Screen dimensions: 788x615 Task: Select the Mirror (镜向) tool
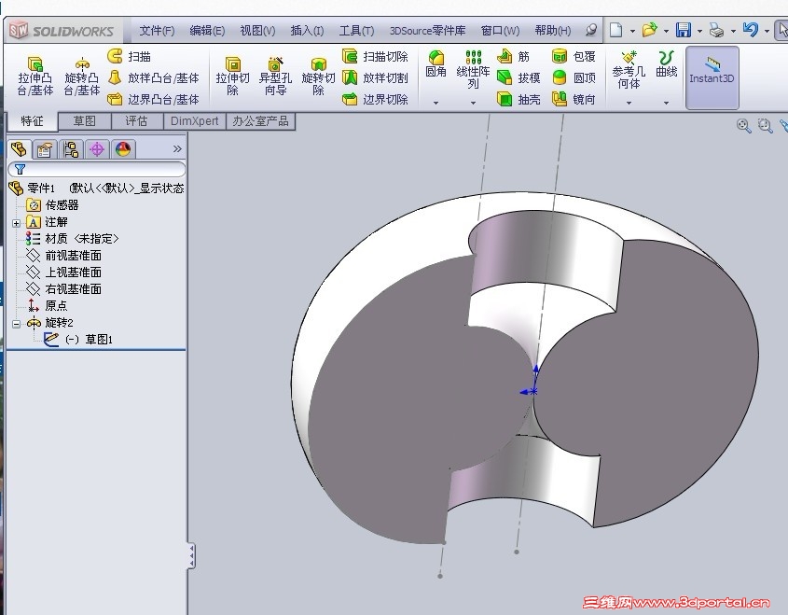pyautogui.click(x=574, y=99)
